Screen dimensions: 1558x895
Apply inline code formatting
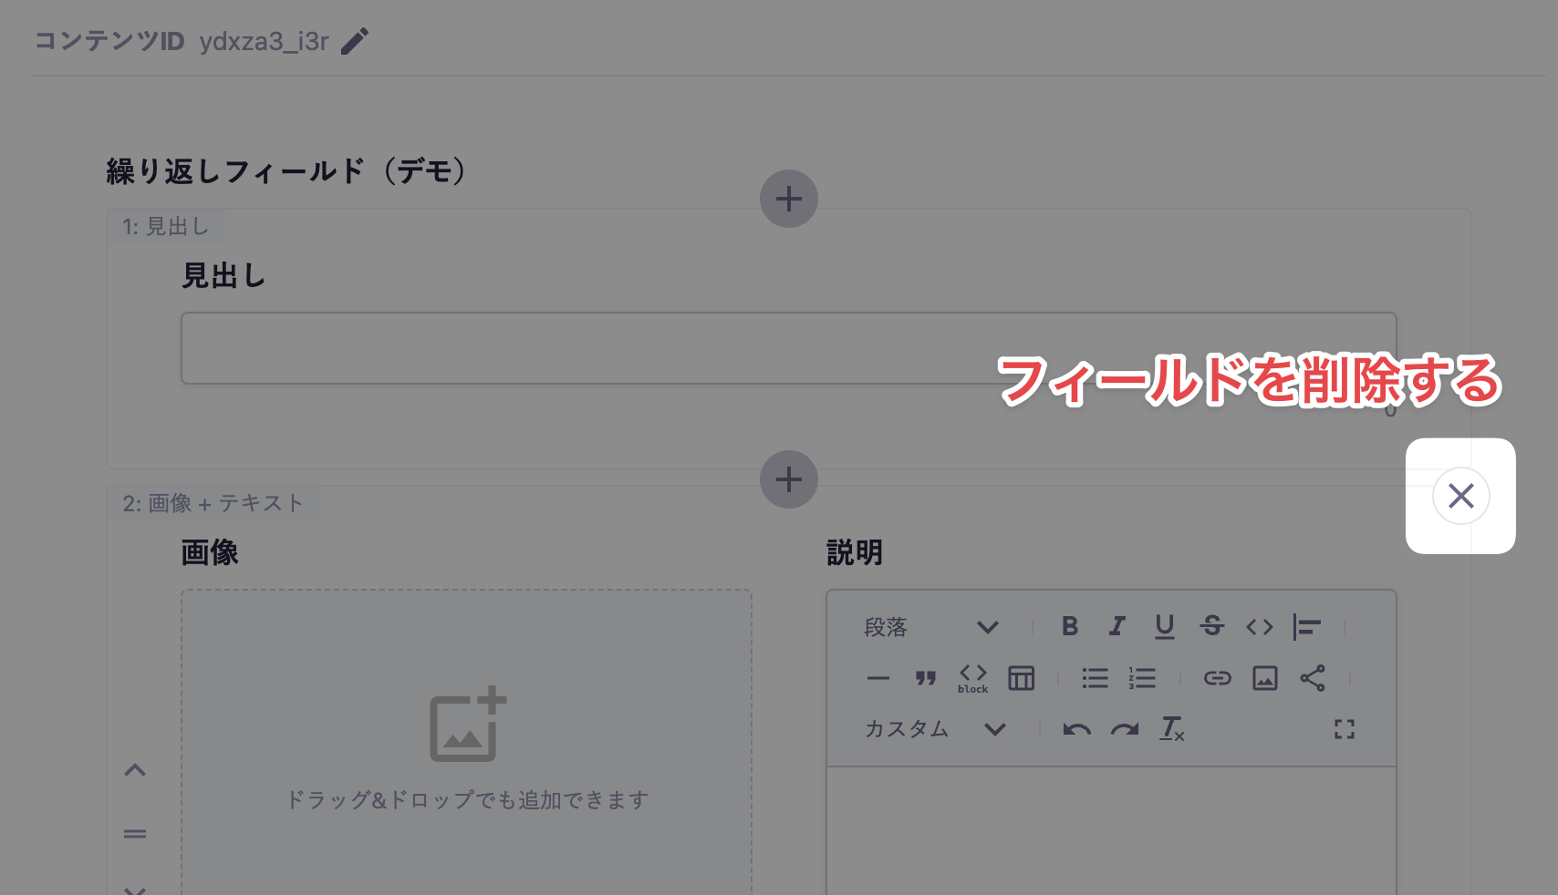(x=1260, y=626)
